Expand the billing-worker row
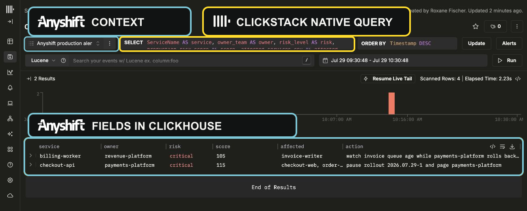Viewport: 527px width, 211px height. point(30,156)
